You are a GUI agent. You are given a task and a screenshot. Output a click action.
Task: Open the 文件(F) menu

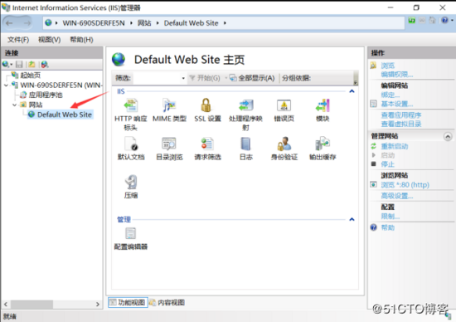[18, 40]
